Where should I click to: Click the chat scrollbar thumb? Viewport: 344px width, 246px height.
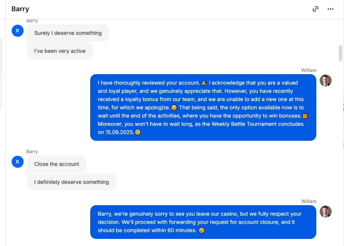(x=340, y=53)
